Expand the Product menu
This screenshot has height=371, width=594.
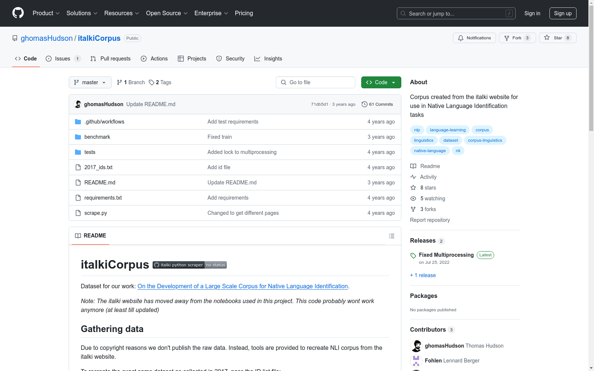pyautogui.click(x=46, y=13)
